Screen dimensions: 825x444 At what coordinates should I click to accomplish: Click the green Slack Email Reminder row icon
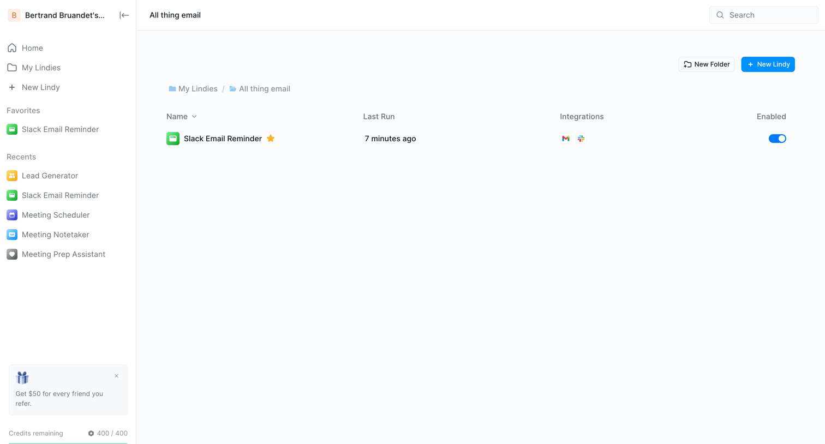173,139
